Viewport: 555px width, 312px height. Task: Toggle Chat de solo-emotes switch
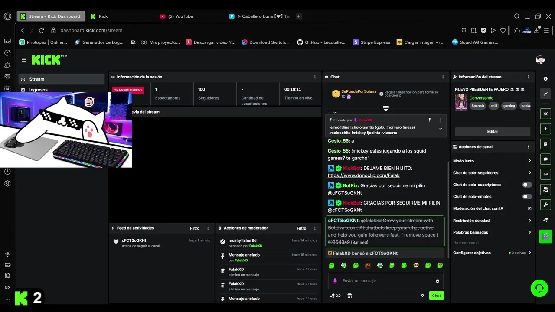pyautogui.click(x=527, y=196)
